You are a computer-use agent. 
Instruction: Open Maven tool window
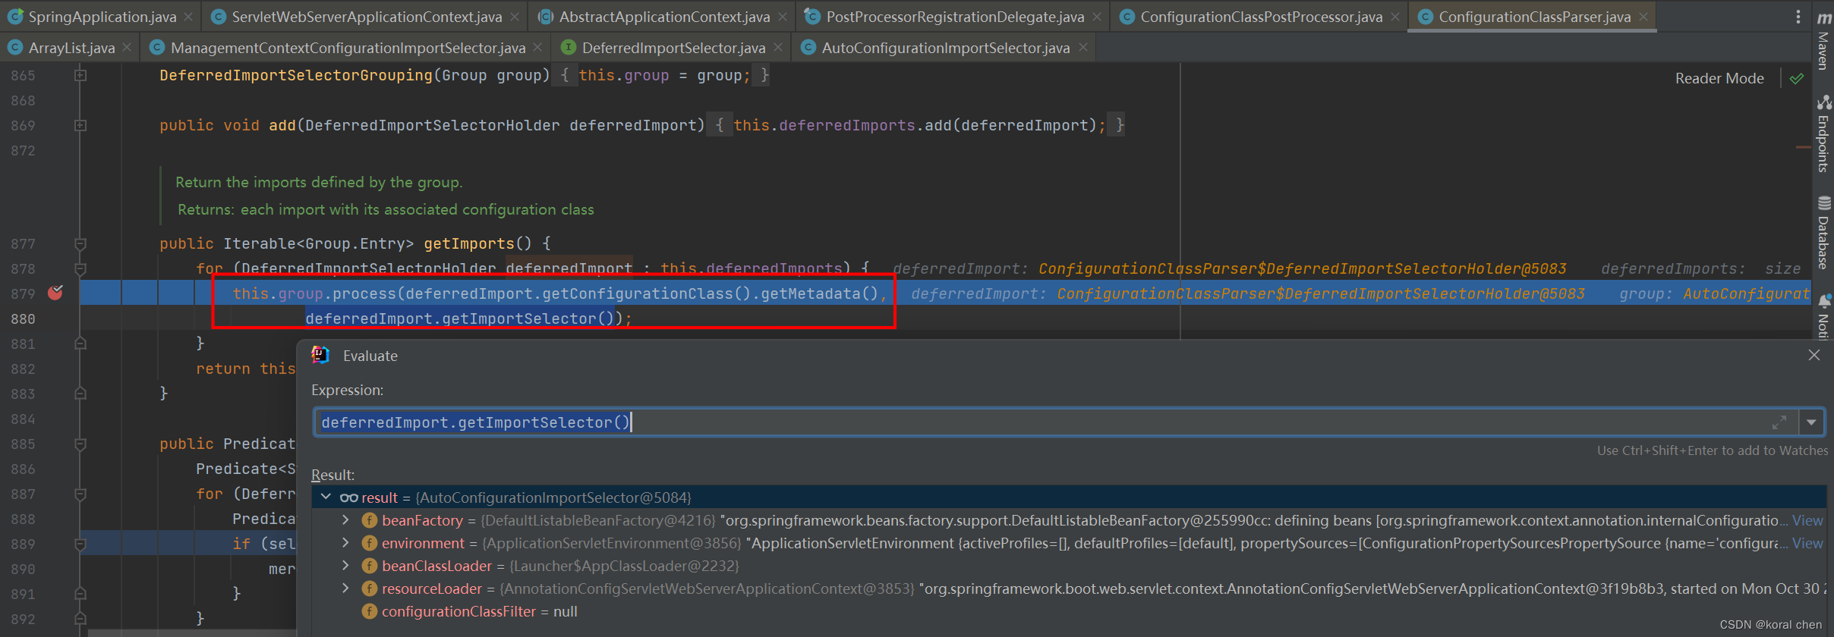pyautogui.click(x=1824, y=41)
